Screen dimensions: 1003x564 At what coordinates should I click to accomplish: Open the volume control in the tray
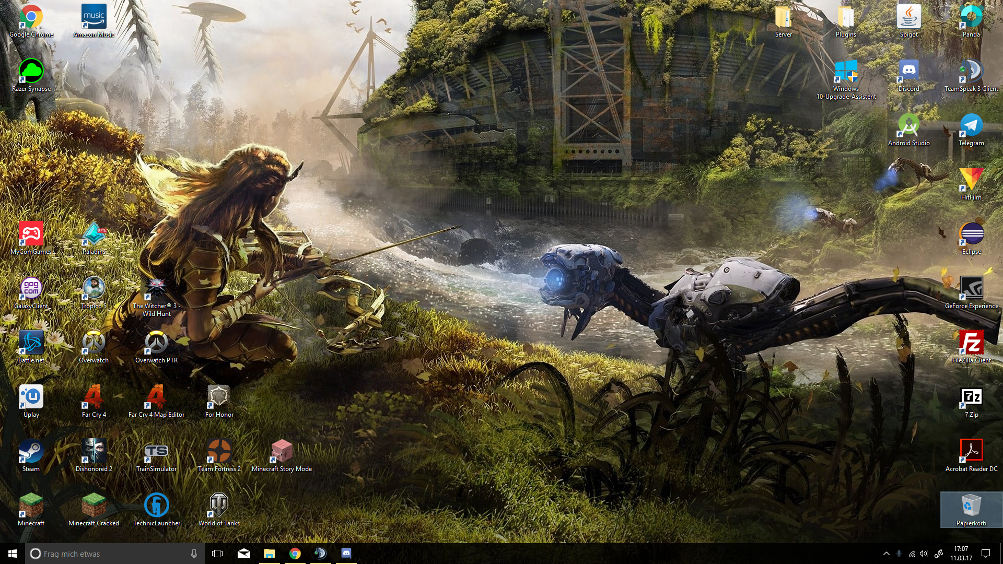pyautogui.click(x=924, y=554)
